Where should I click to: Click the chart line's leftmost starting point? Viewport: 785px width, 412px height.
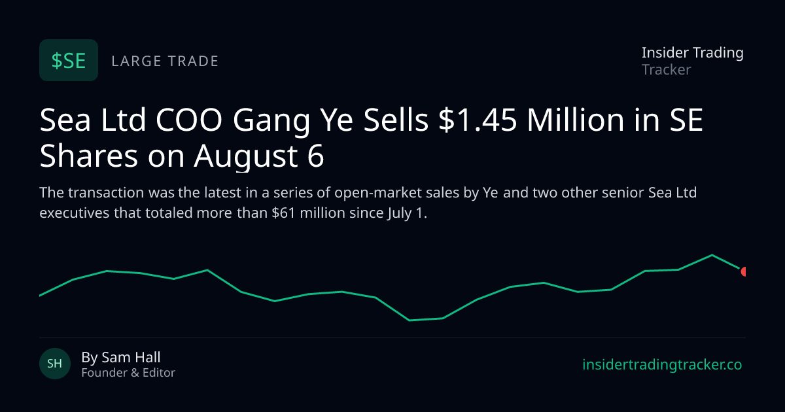coord(40,296)
